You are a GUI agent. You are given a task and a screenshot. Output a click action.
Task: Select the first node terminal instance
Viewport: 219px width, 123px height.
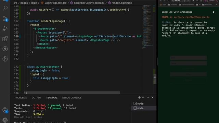(144, 104)
